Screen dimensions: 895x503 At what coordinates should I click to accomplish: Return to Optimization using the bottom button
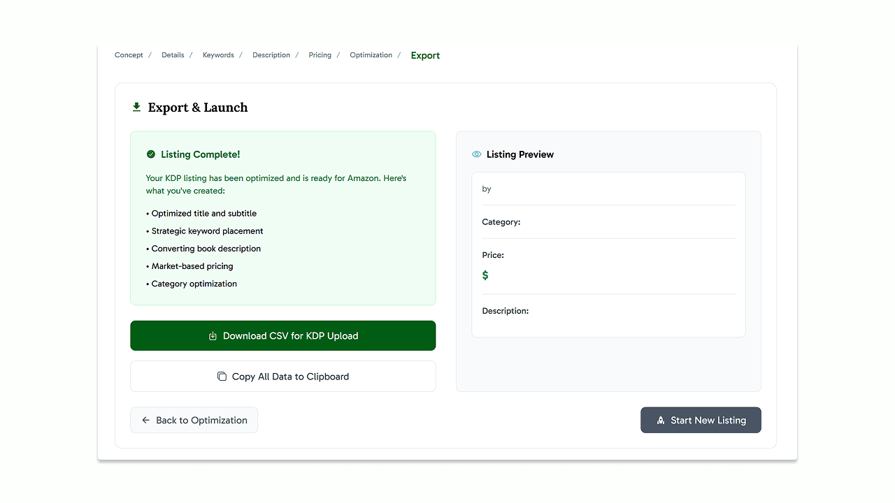click(194, 420)
